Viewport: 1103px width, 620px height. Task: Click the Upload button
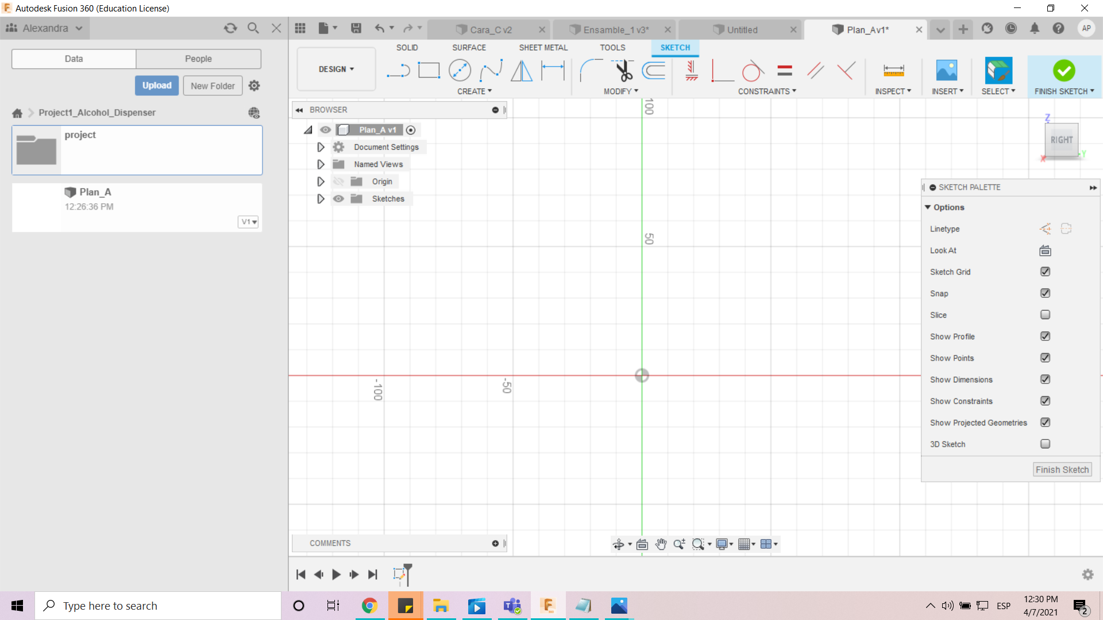click(157, 86)
